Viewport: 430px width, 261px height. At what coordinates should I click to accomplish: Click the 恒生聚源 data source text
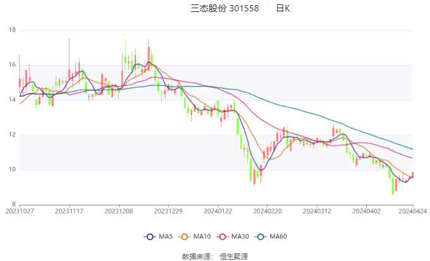tap(234, 257)
